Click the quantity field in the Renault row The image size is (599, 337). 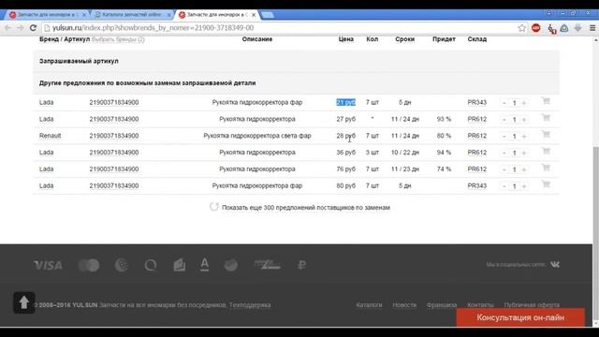pos(514,136)
